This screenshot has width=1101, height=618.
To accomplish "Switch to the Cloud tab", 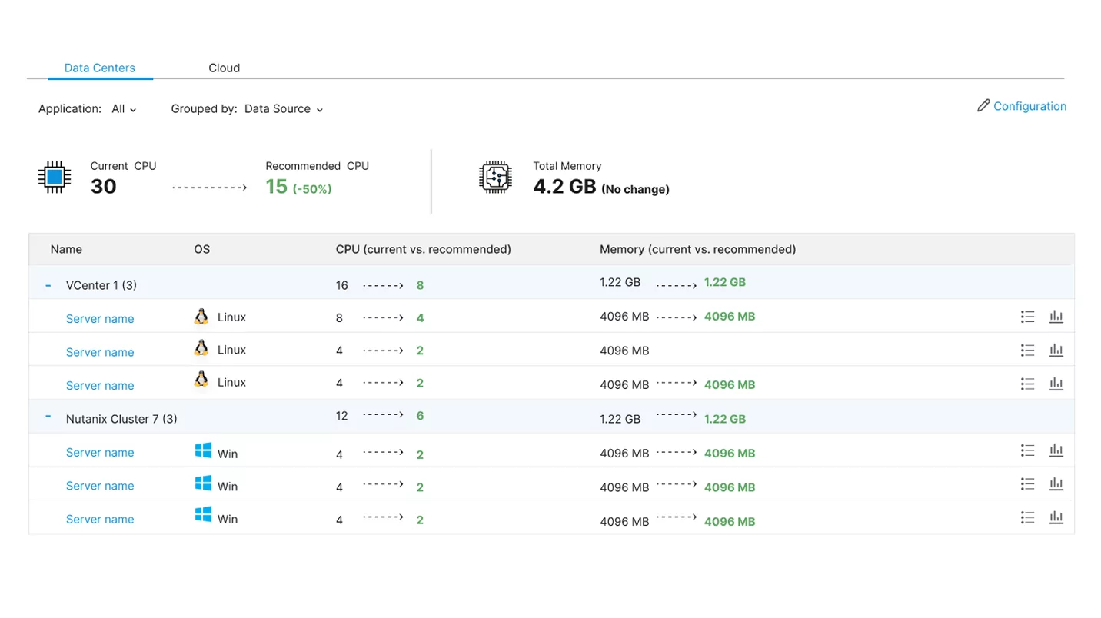I will pyautogui.click(x=225, y=68).
